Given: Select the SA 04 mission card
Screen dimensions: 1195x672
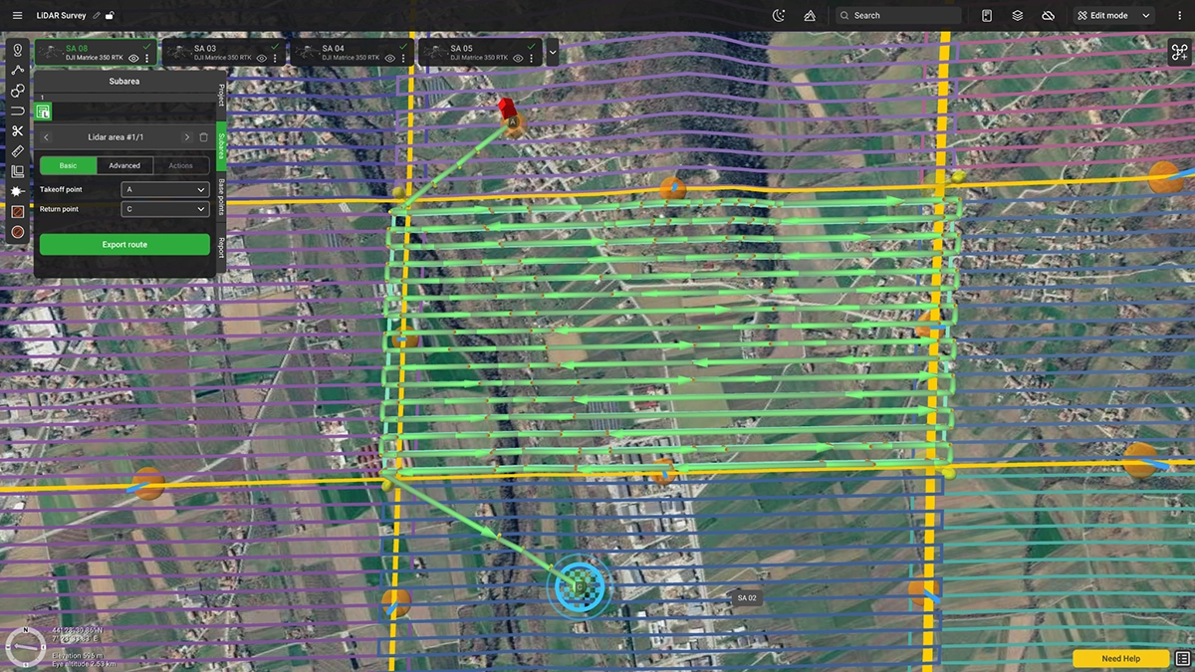Looking at the screenshot, I should click(352, 53).
